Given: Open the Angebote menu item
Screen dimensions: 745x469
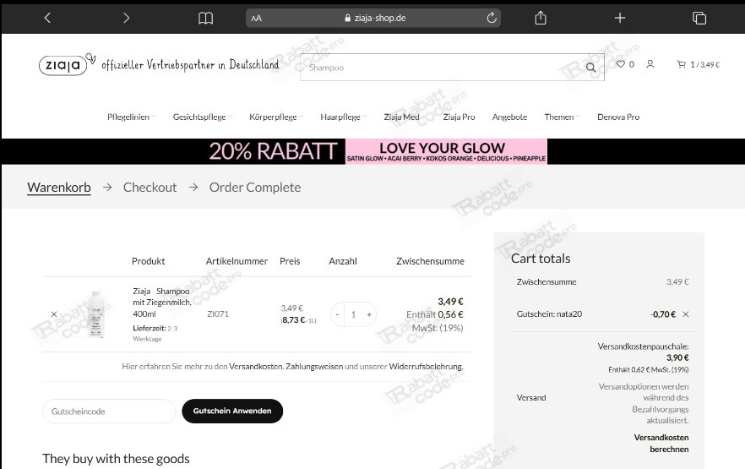Looking at the screenshot, I should [x=509, y=117].
